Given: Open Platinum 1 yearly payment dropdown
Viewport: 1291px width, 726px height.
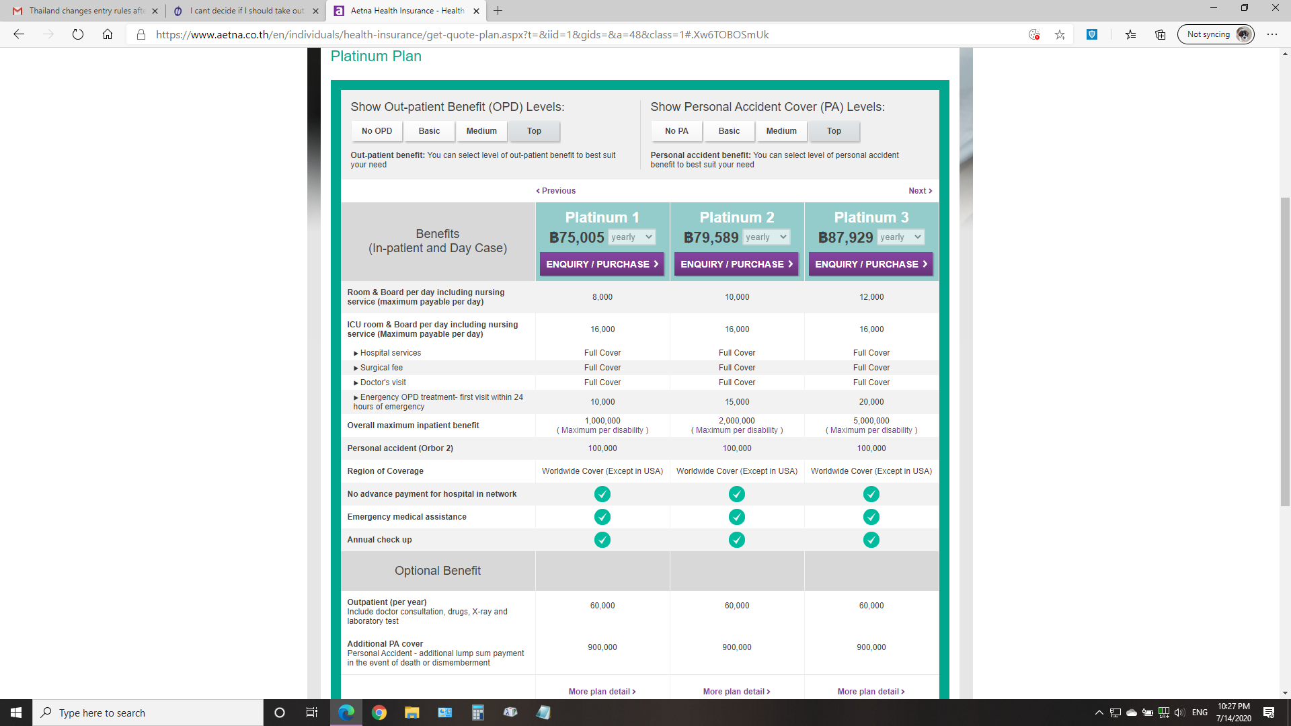Looking at the screenshot, I should click(x=631, y=237).
